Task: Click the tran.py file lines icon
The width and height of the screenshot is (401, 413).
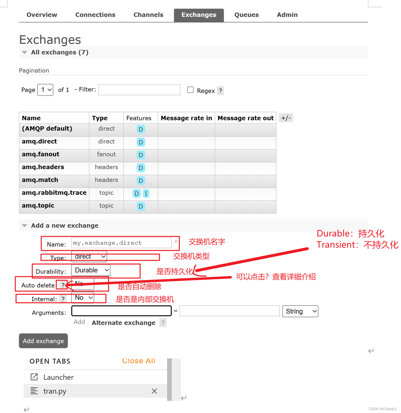Action: click(34, 391)
